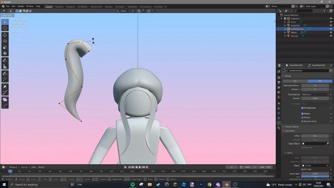Open the bevel Object Circle dropdown
Image resolution: width=334 pixels, height=188 pixels.
tap(315, 166)
